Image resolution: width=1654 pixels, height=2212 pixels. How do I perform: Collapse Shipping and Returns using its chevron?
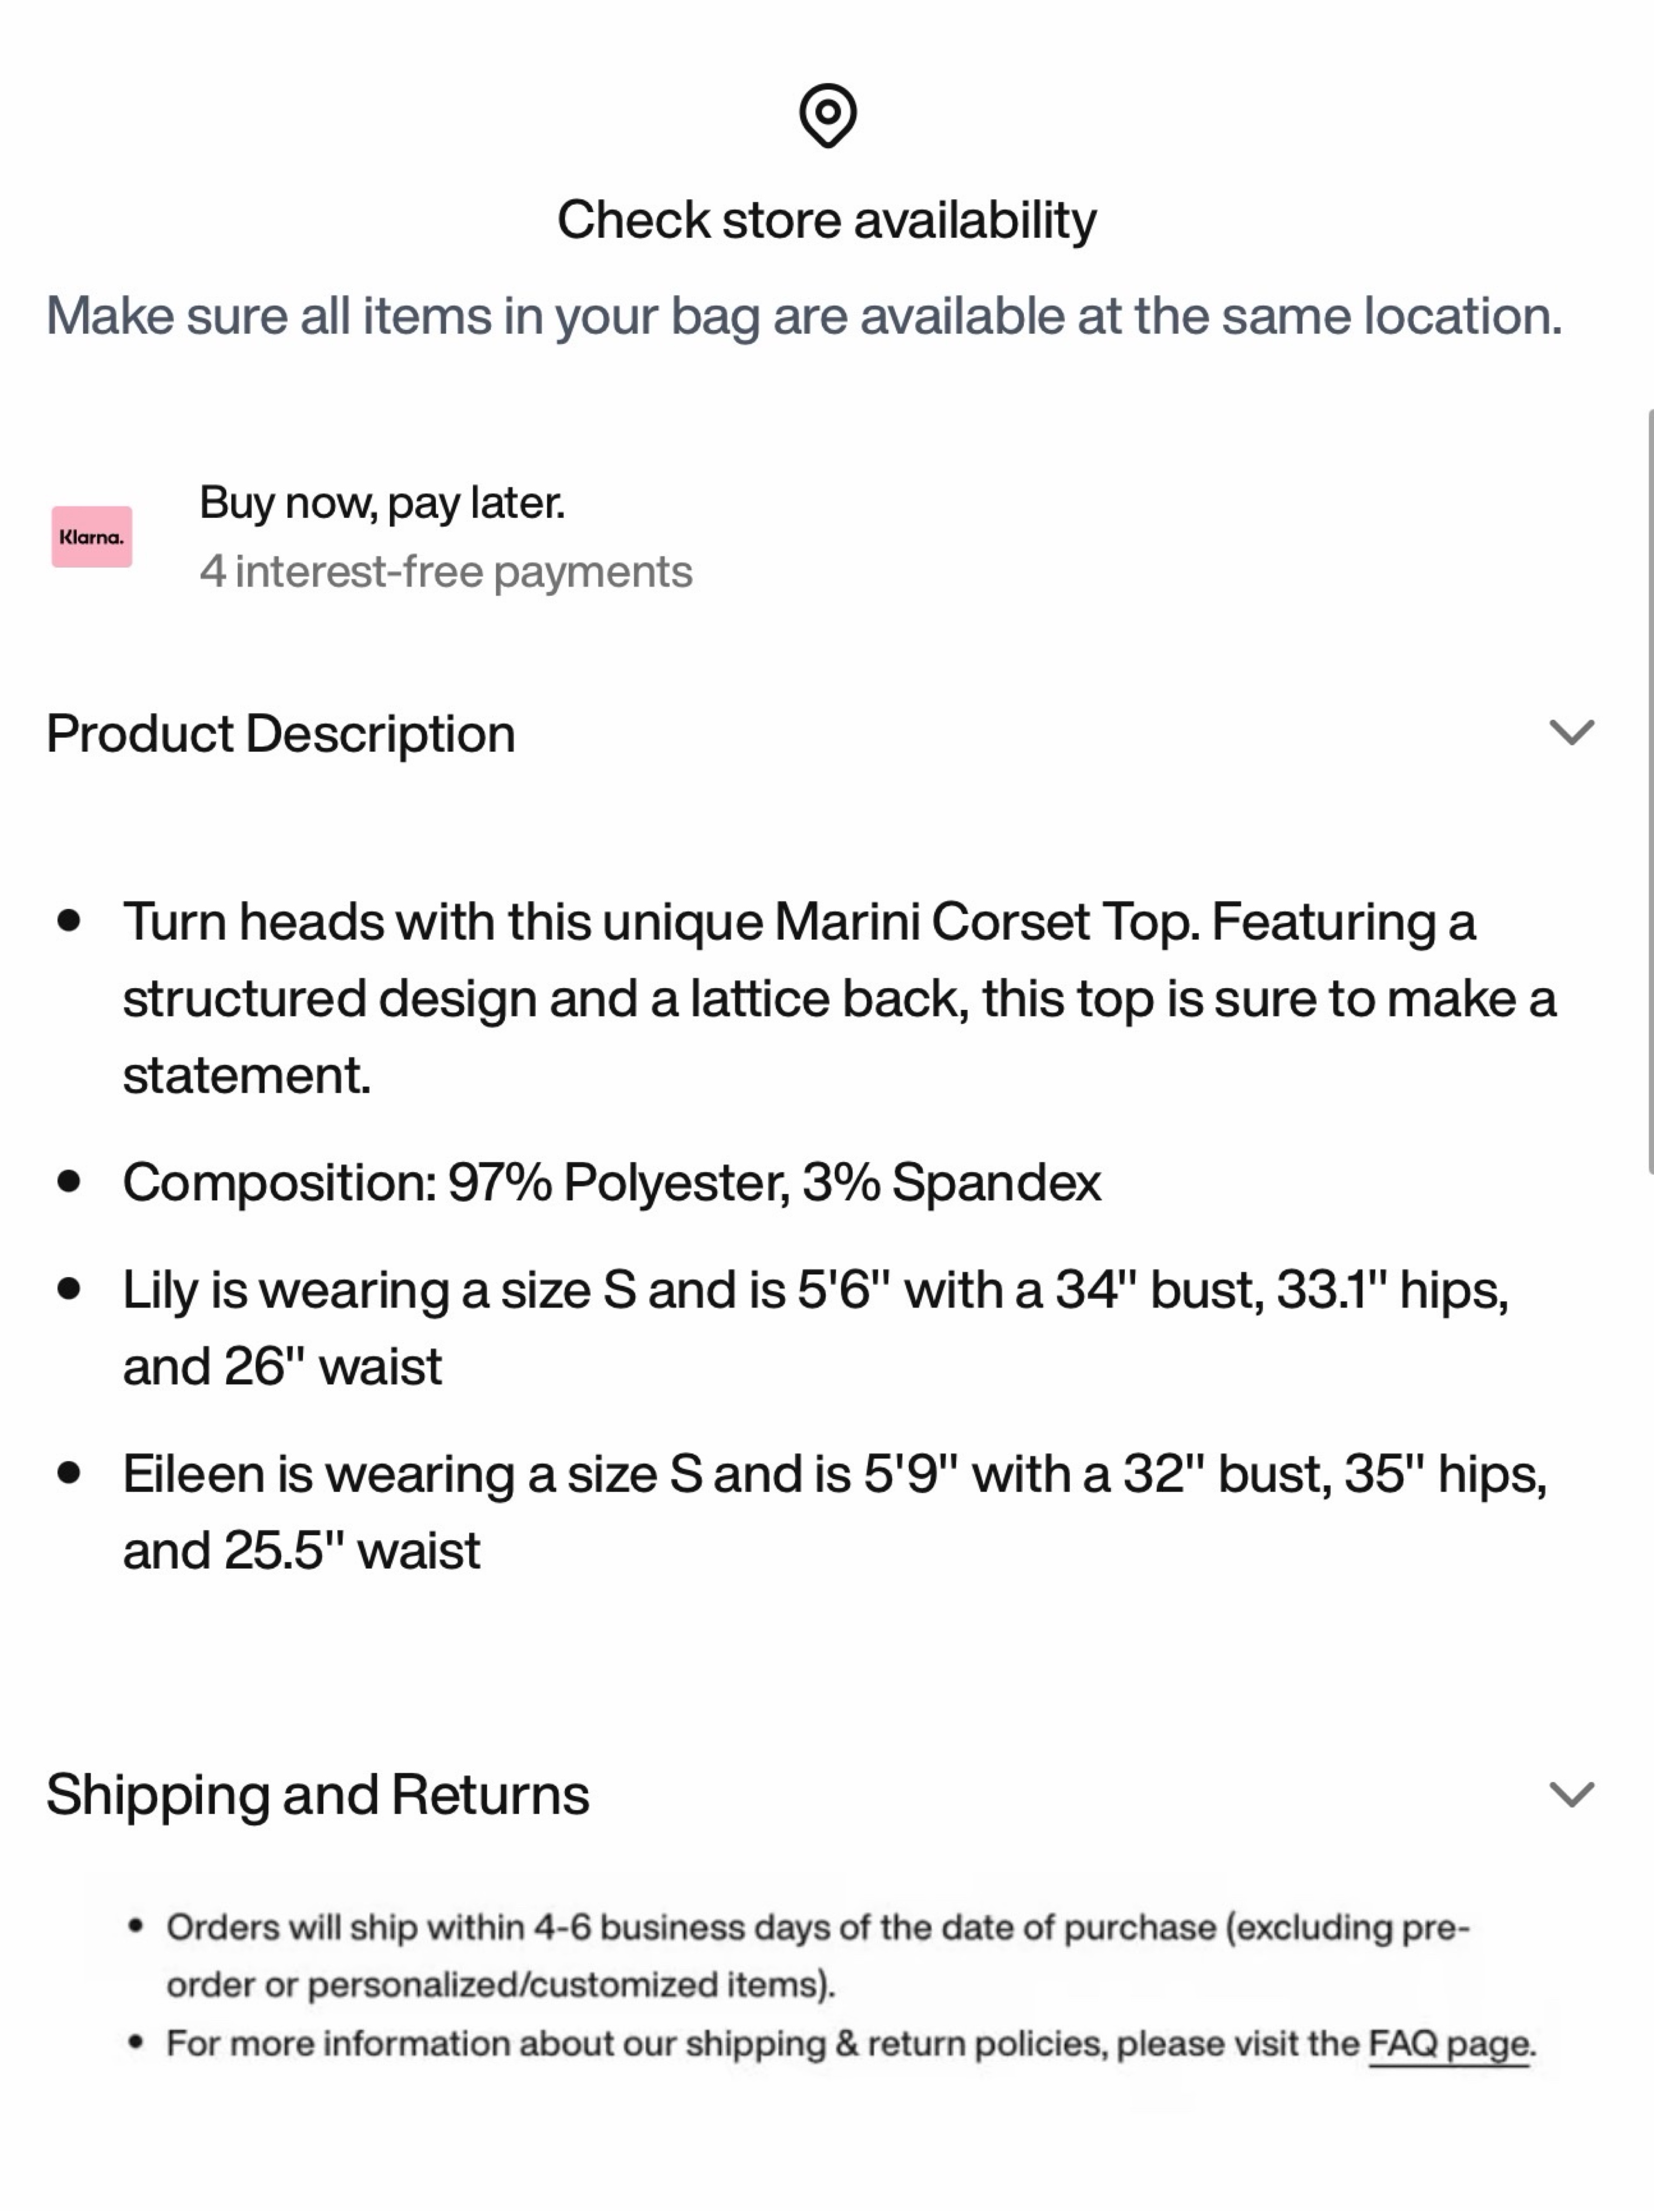pyautogui.click(x=1571, y=1794)
